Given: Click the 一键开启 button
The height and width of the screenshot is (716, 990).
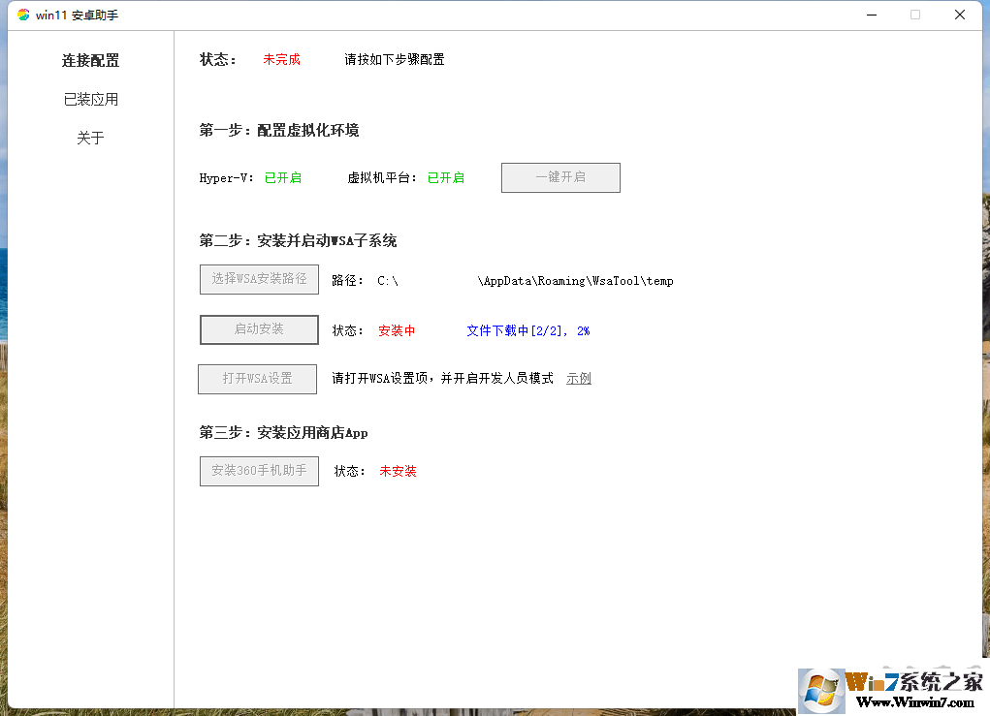Looking at the screenshot, I should pyautogui.click(x=560, y=177).
